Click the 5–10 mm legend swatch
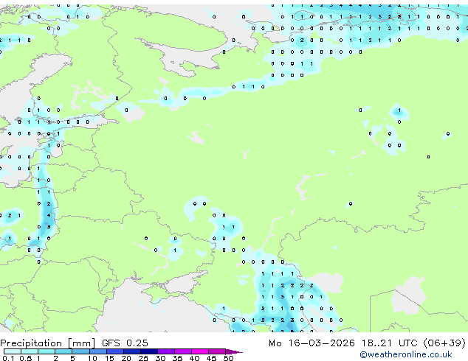The width and height of the screenshot is (468, 361). coord(80,351)
